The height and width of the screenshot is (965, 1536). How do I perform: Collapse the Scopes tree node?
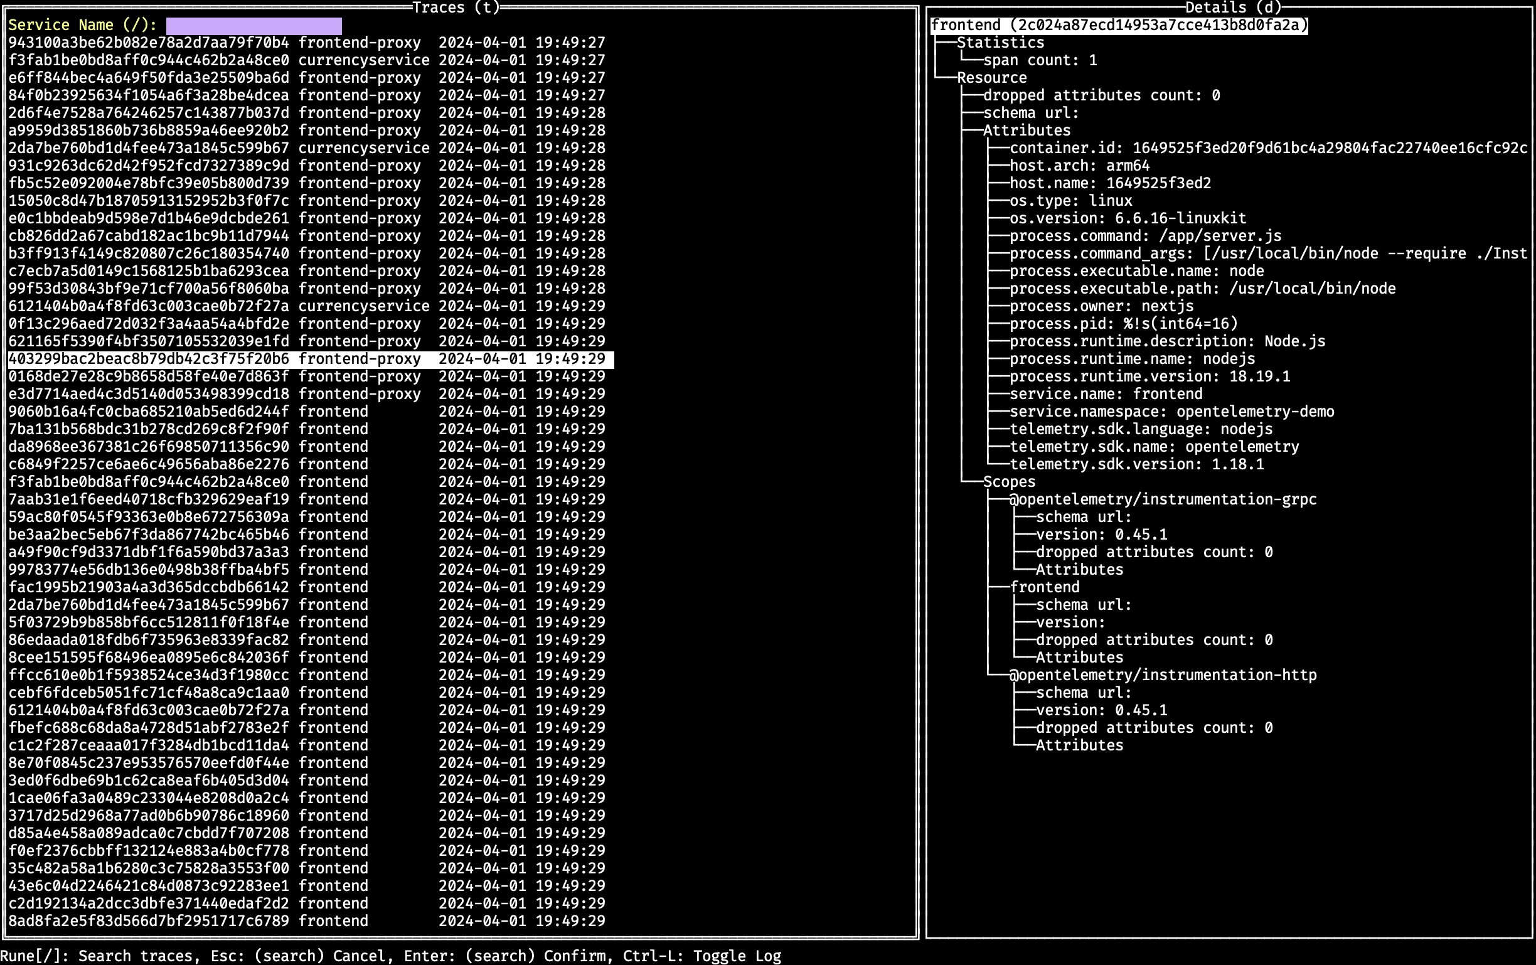[x=1009, y=482]
